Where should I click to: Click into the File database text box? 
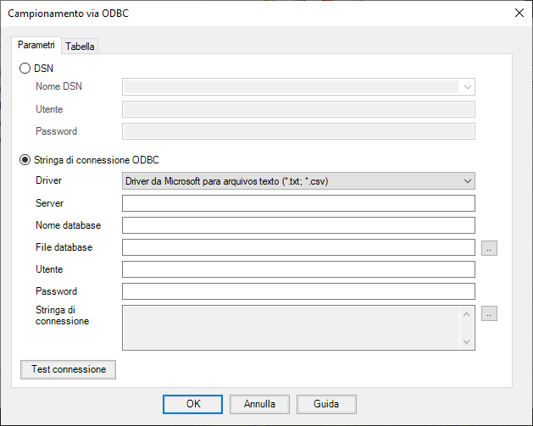pyautogui.click(x=298, y=247)
